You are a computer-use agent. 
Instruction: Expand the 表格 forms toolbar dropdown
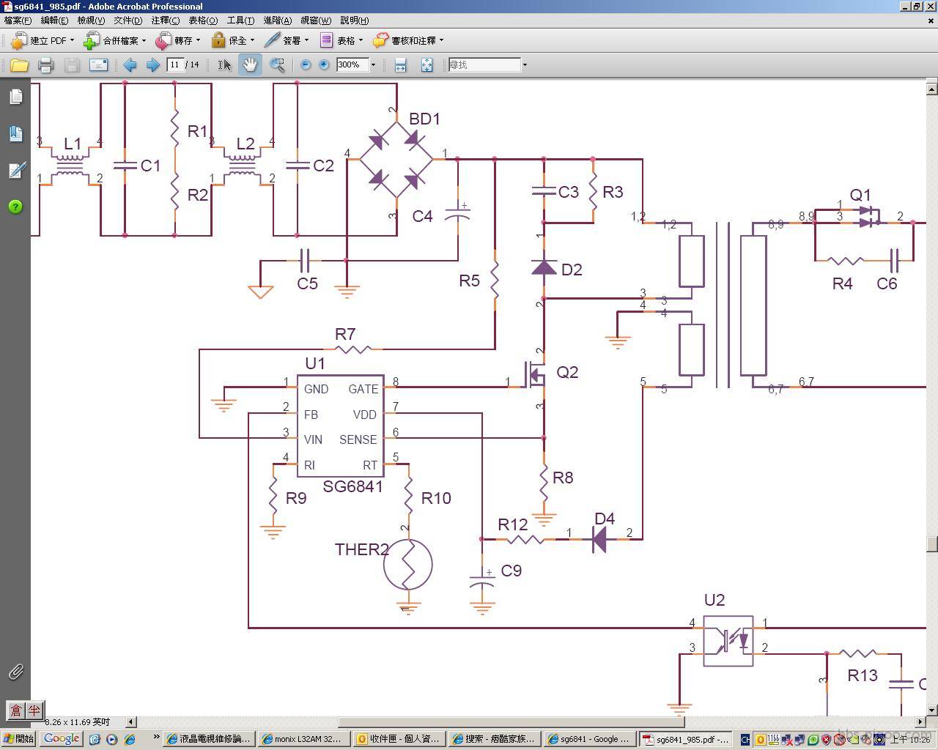tap(361, 40)
